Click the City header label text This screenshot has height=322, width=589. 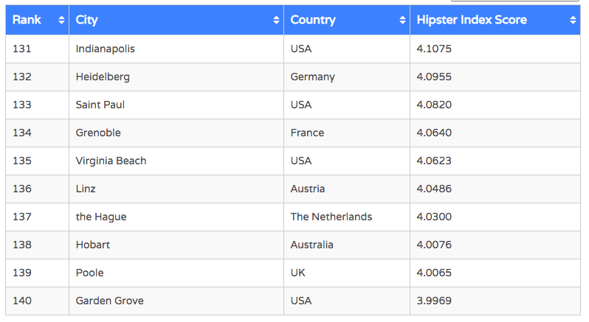pos(86,20)
